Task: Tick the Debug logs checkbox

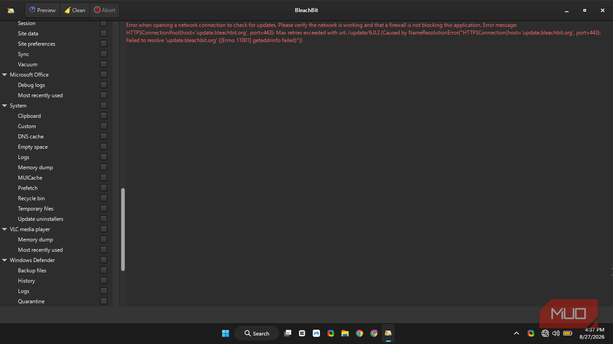Action: (104, 85)
